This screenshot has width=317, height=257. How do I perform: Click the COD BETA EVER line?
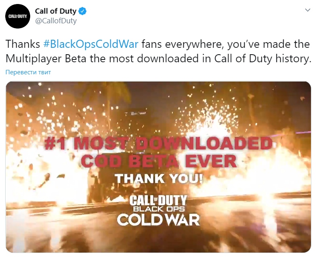click(x=159, y=161)
